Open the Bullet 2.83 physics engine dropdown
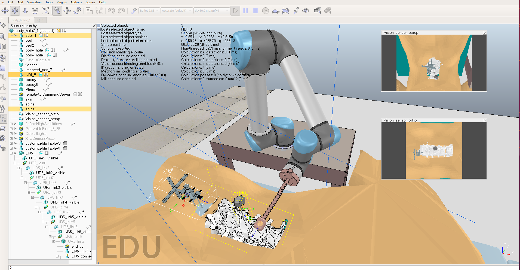Image resolution: width=520 pixels, height=270 pixels. [x=149, y=11]
